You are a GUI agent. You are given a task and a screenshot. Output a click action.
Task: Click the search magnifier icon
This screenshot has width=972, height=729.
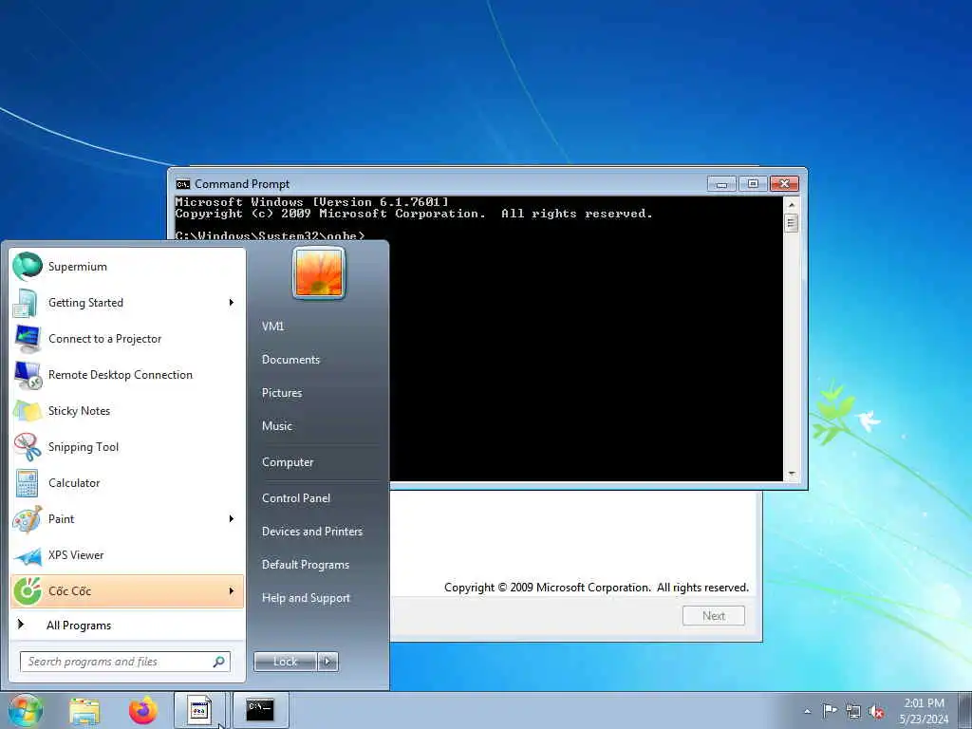tap(219, 662)
